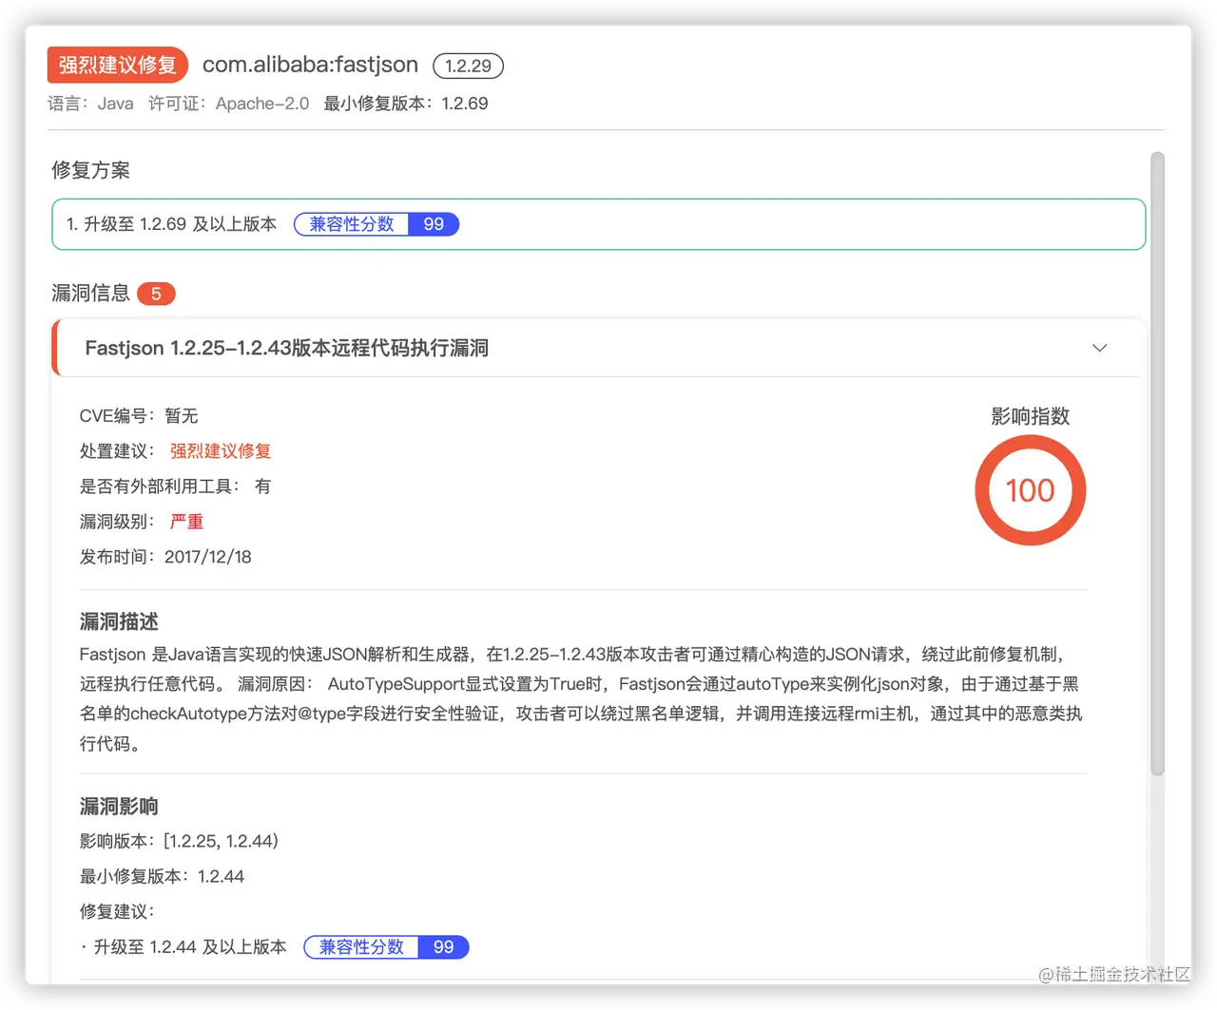Click the 漏洞描述 heading

[119, 621]
